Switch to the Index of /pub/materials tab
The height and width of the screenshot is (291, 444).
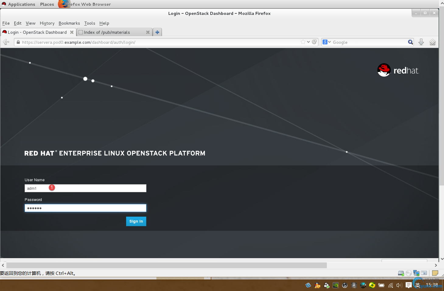pos(114,32)
